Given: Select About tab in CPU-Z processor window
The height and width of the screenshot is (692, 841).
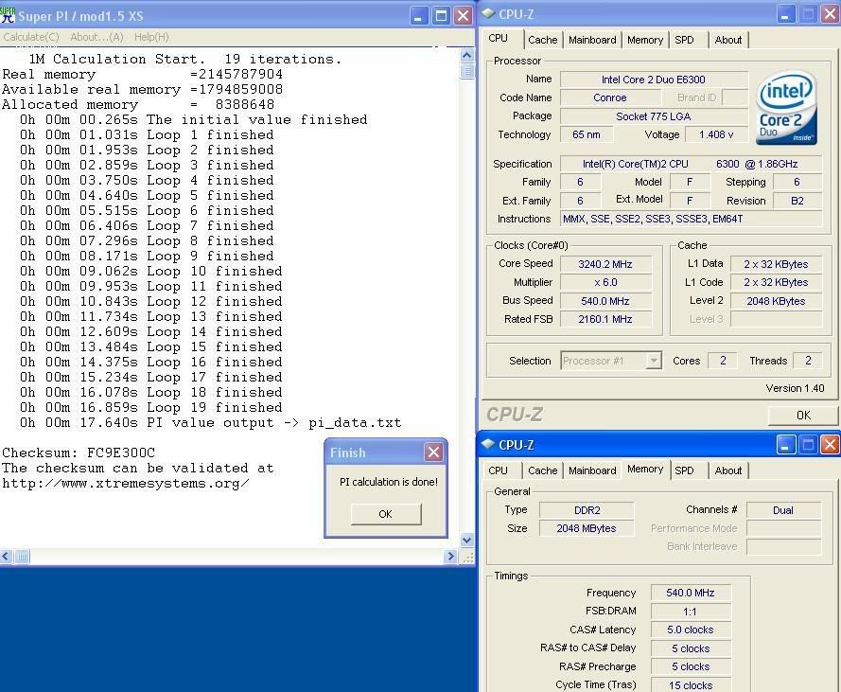Looking at the screenshot, I should pos(727,40).
